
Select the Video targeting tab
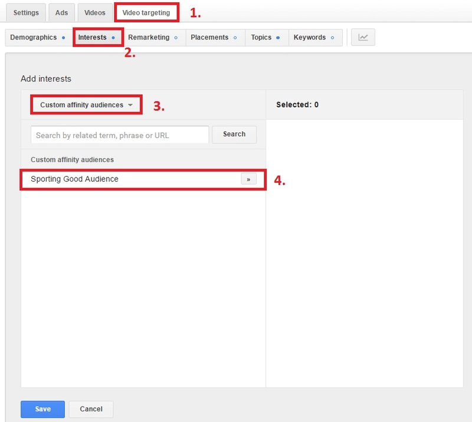(x=147, y=11)
